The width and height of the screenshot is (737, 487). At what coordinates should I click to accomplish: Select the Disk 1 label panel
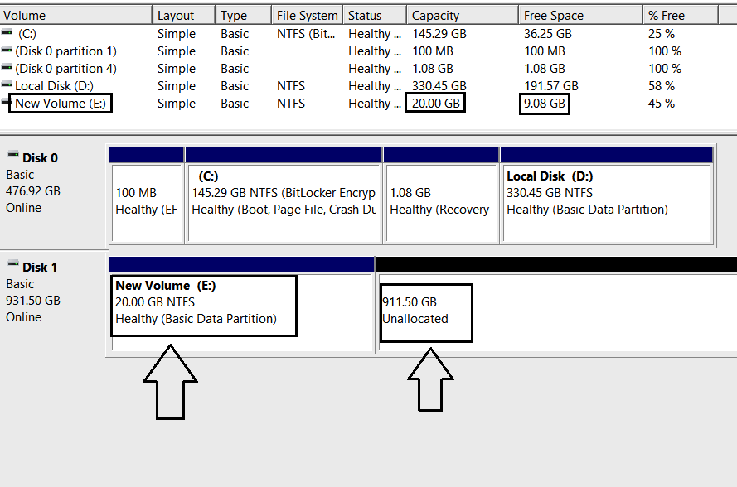pos(54,305)
